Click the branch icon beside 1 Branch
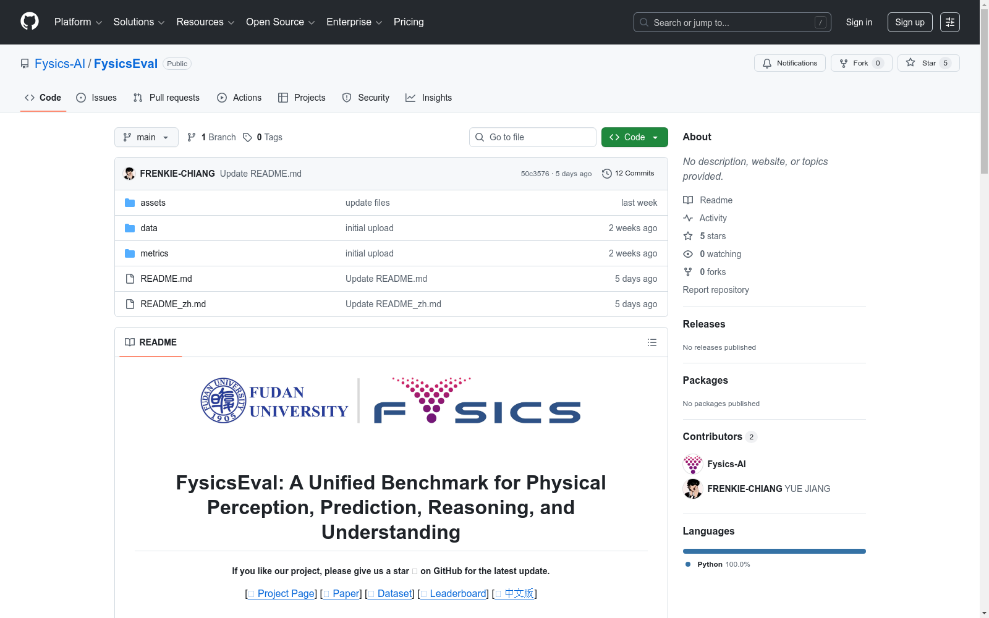The image size is (989, 618). pyautogui.click(x=192, y=137)
